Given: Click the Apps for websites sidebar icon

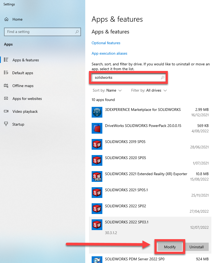Looking at the screenshot, I should (x=6, y=99).
